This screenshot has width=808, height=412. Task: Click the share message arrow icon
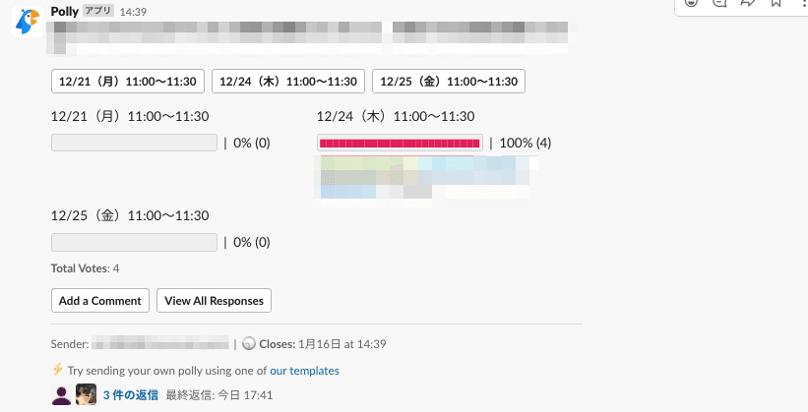pos(748,3)
